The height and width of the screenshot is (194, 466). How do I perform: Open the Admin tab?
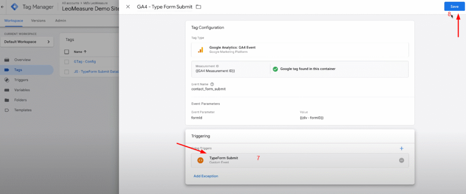(61, 21)
